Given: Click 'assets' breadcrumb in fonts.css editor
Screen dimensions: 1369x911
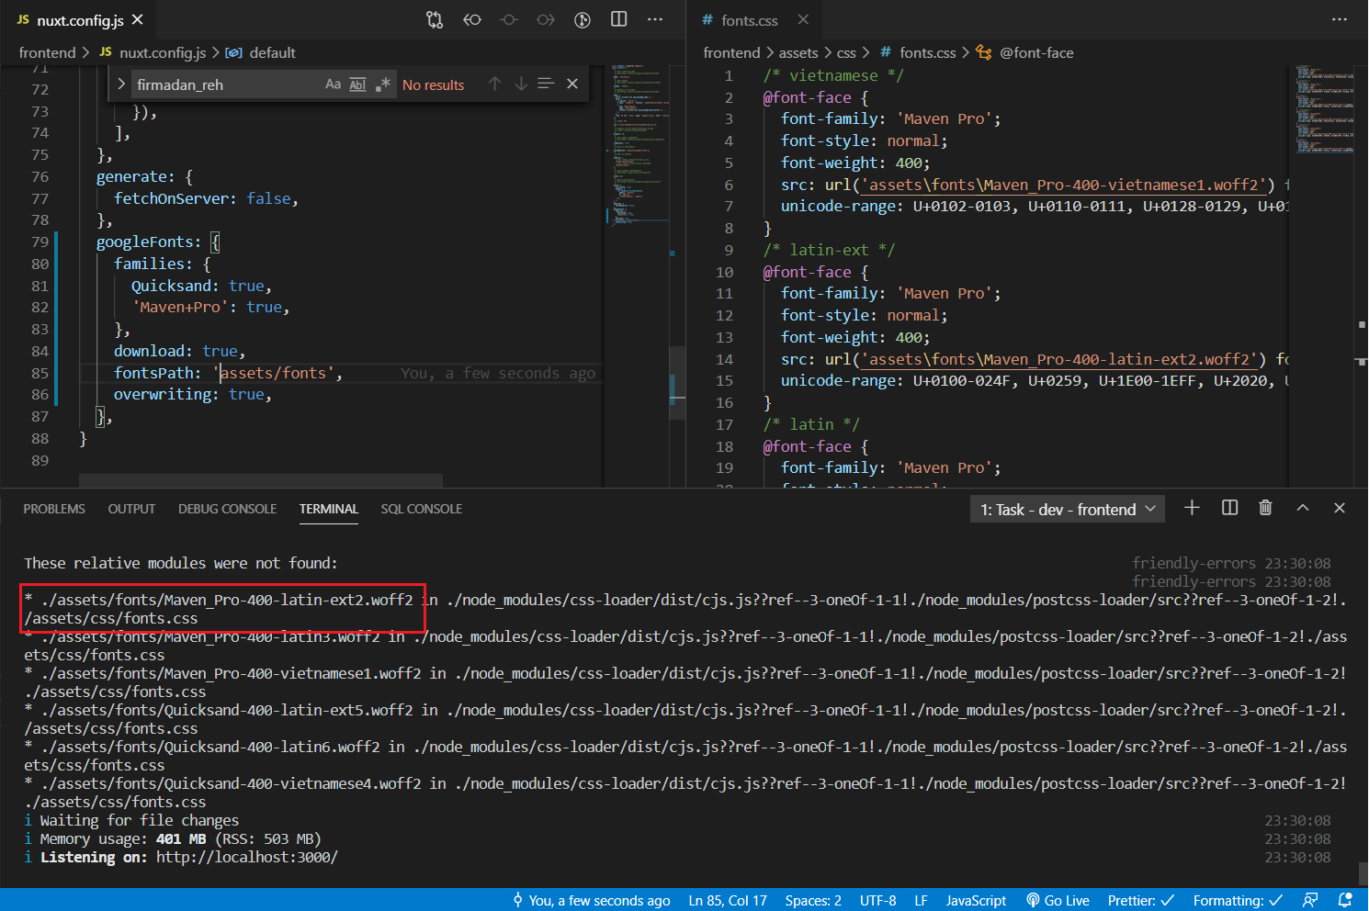Looking at the screenshot, I should pyautogui.click(x=798, y=52).
